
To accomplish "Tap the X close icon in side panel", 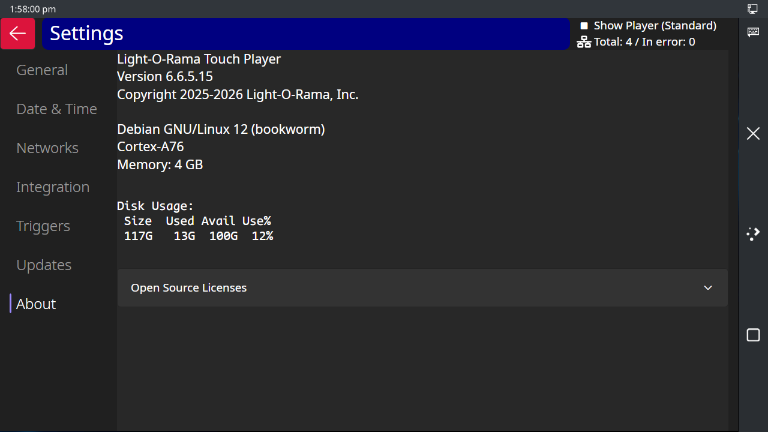I will [753, 133].
